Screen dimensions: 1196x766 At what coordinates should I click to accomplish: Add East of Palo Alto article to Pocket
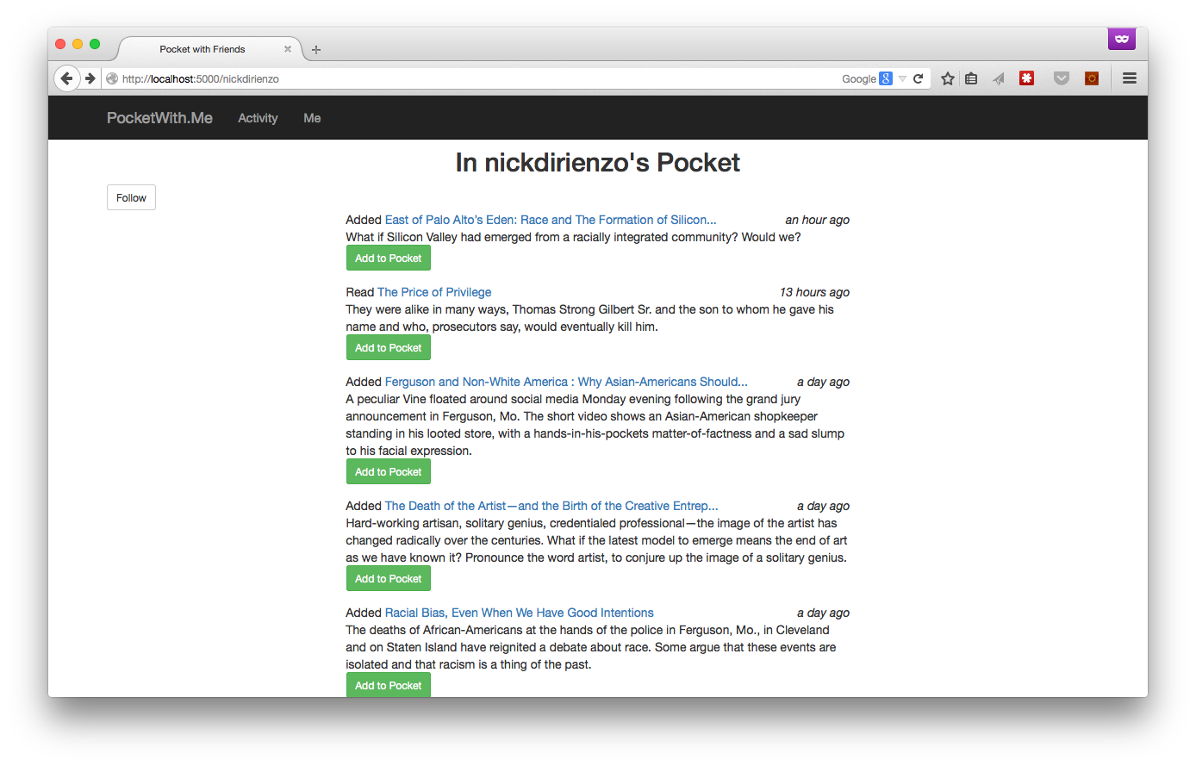[x=389, y=258]
